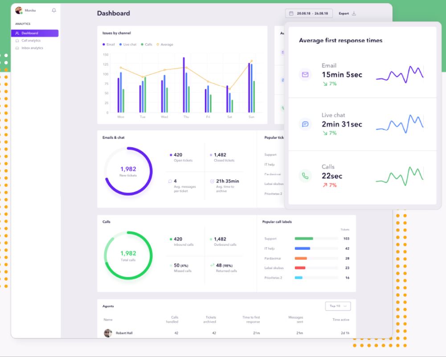
Task: Toggle the Live chat series in the legend
Action: tap(128, 45)
